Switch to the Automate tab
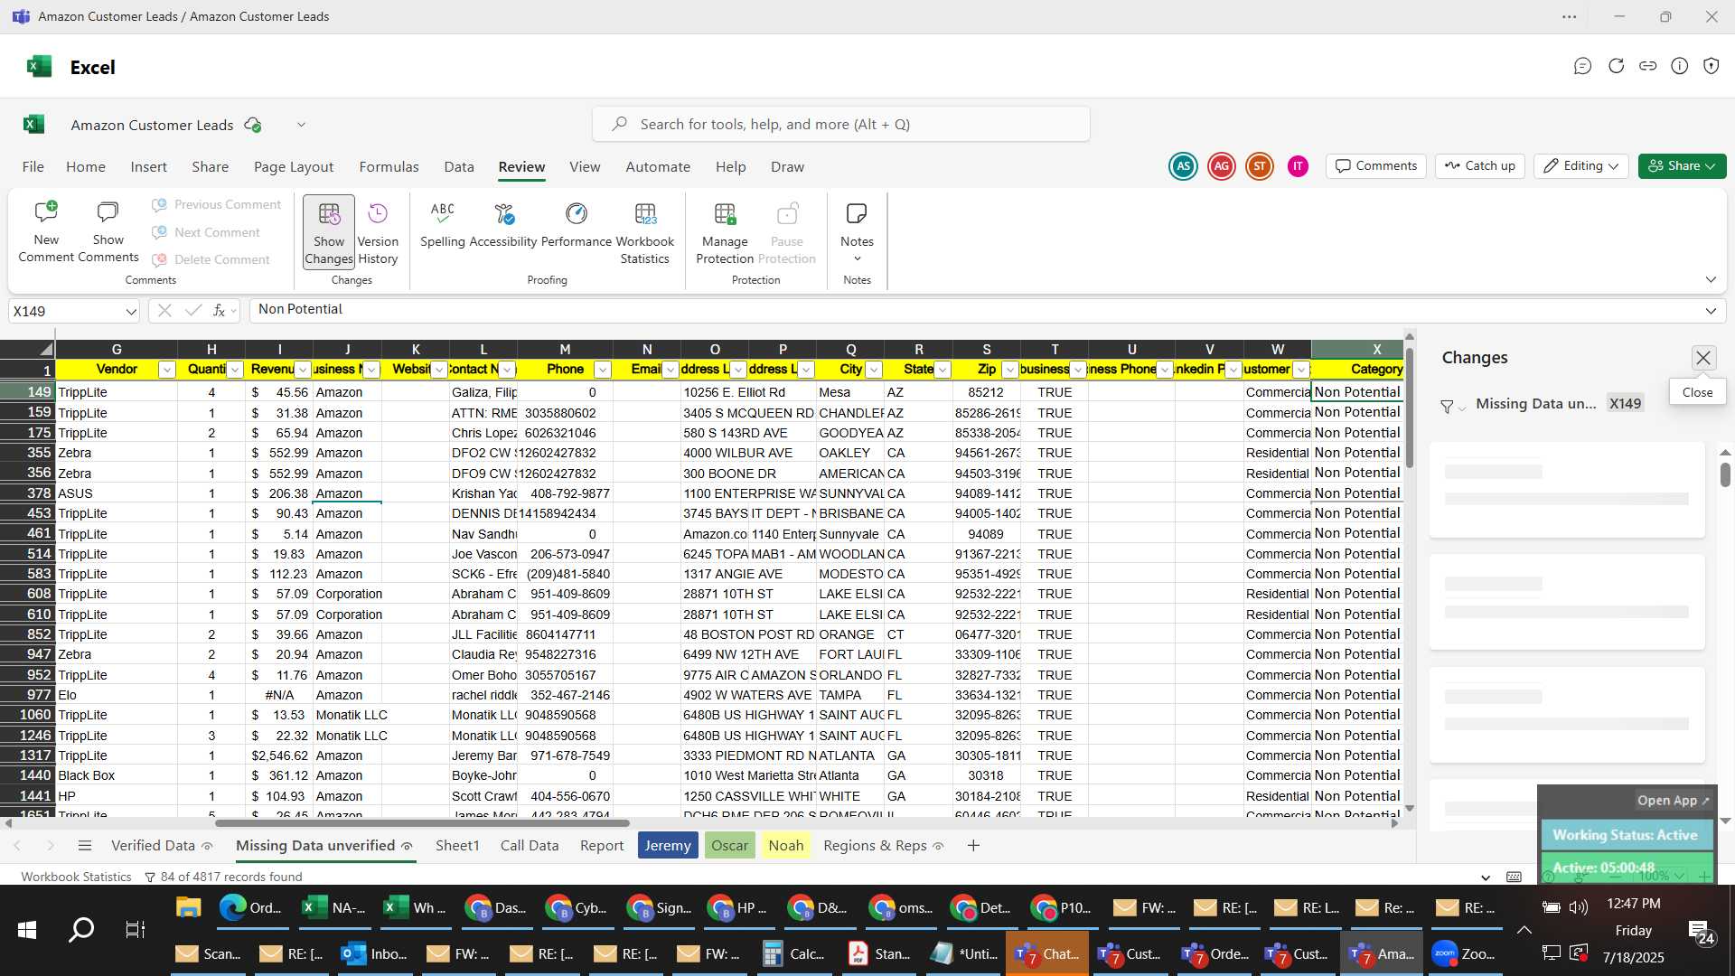This screenshot has height=976, width=1735. click(658, 167)
